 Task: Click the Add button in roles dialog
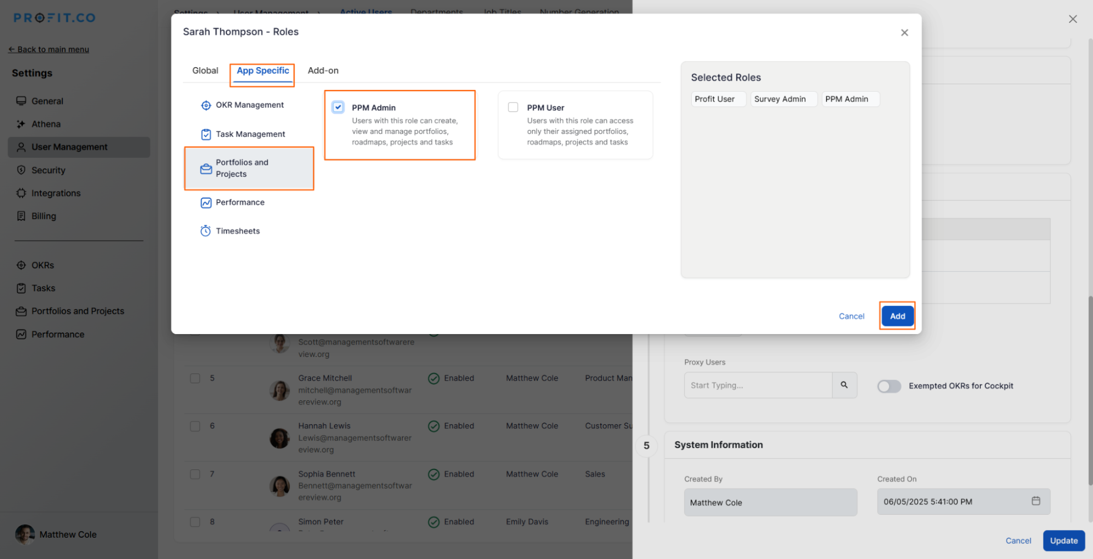click(x=897, y=316)
